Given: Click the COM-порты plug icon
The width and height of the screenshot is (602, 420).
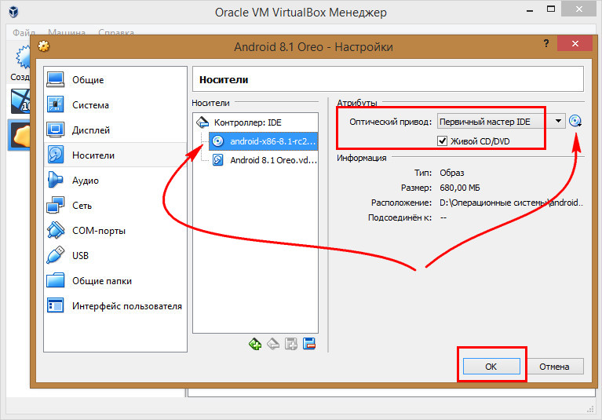Looking at the screenshot, I should (56, 230).
